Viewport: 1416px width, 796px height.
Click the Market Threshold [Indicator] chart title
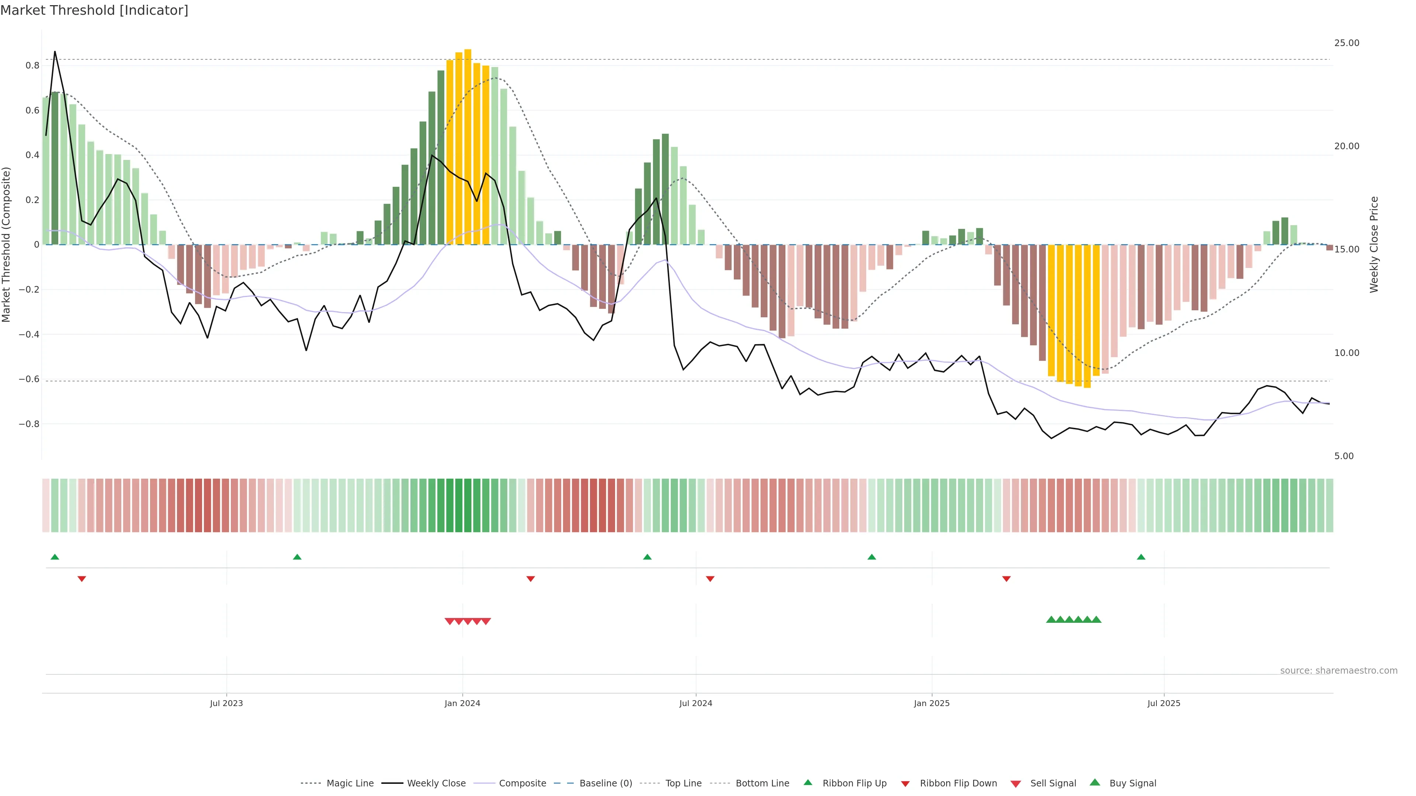click(94, 10)
